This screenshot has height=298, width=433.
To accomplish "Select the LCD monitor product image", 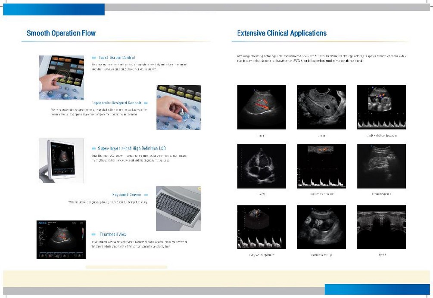I will [x=61, y=160].
